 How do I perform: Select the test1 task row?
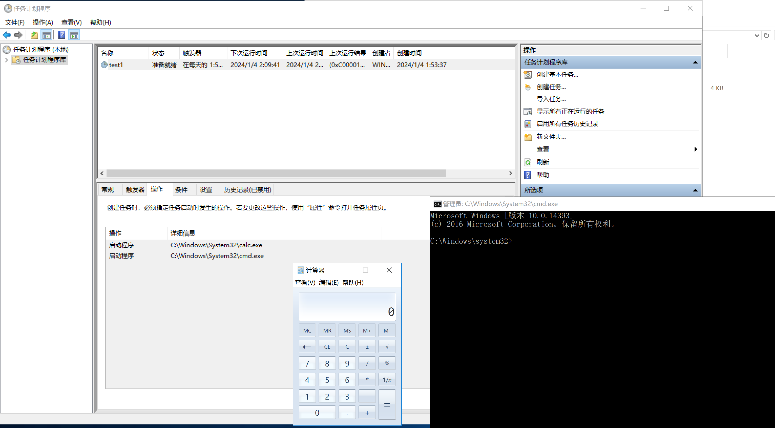click(x=116, y=65)
